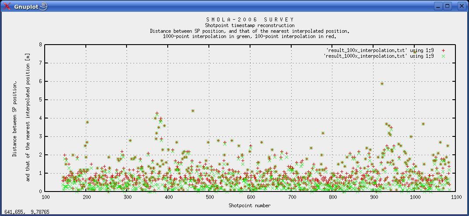Click the green cross marker in the legend
Screen dimensions: 469x216
(x=443, y=56)
